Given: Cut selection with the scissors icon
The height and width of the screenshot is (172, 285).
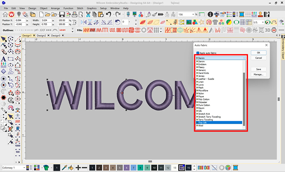Looking at the screenshot, I should 88,14.
